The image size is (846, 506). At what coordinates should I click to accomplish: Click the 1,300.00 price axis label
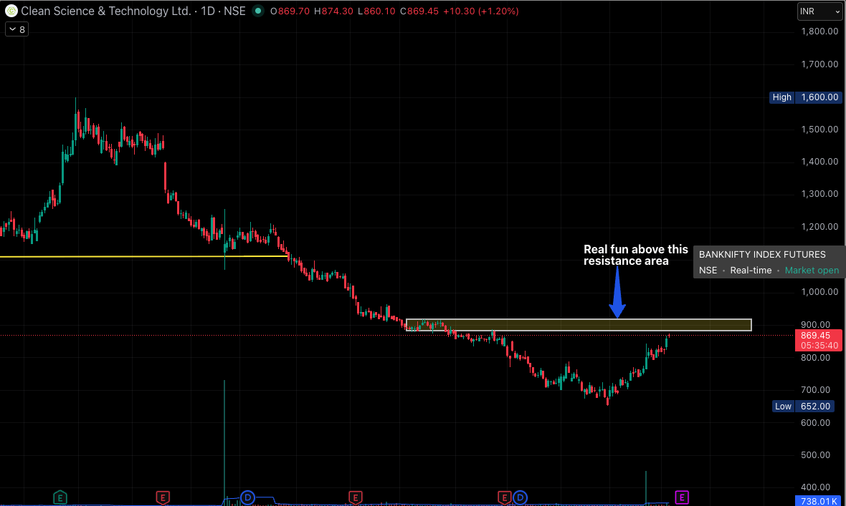(819, 194)
